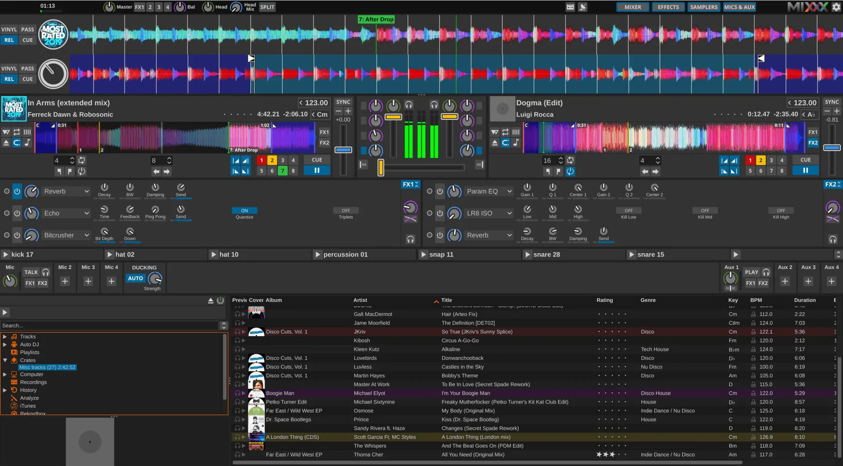
Task: Click reloop toggle icon on deck 2
Action: [x=570, y=171]
